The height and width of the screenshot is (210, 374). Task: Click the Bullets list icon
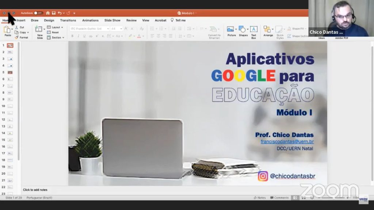(x=152, y=28)
